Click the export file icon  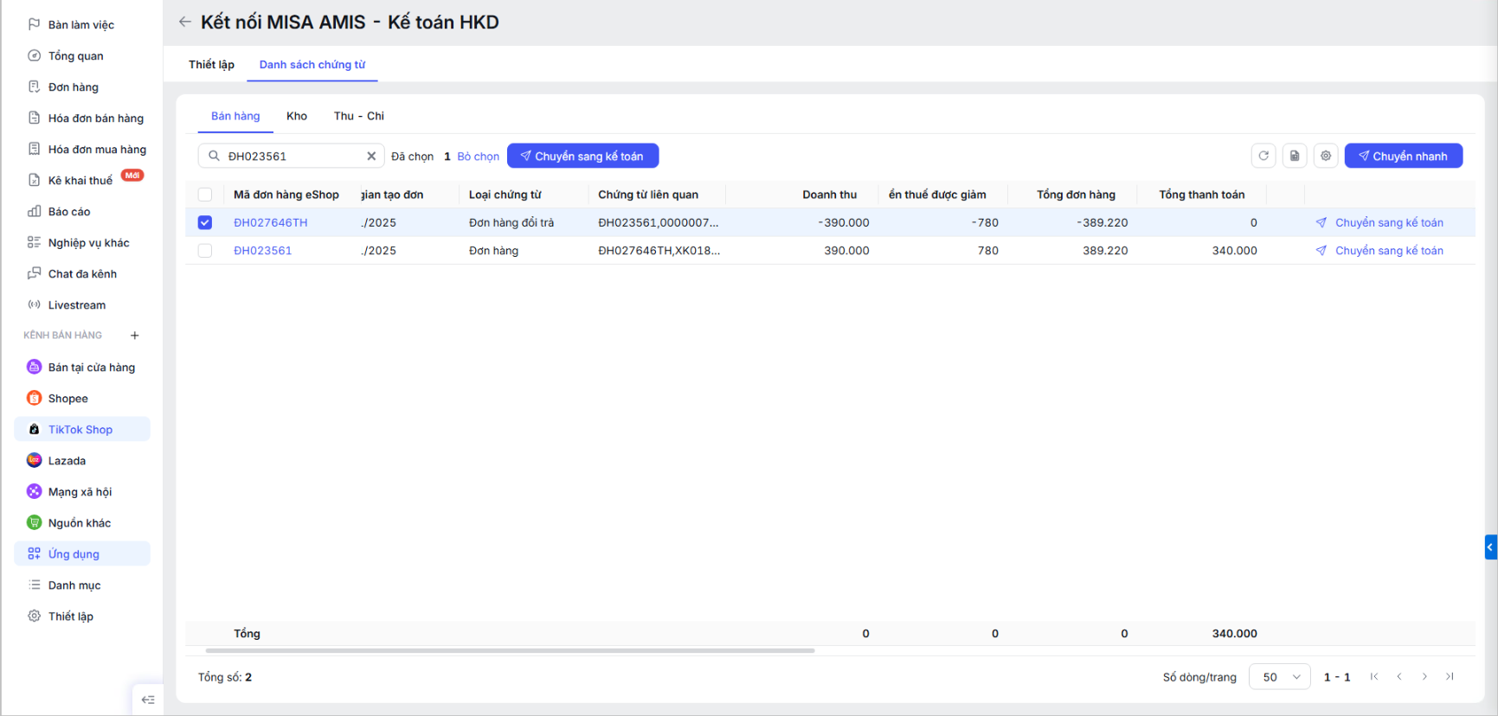(x=1295, y=156)
